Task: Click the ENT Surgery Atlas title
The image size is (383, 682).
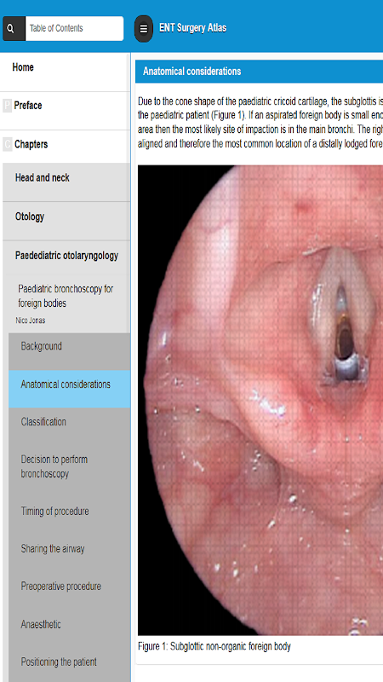Action: pos(193,28)
